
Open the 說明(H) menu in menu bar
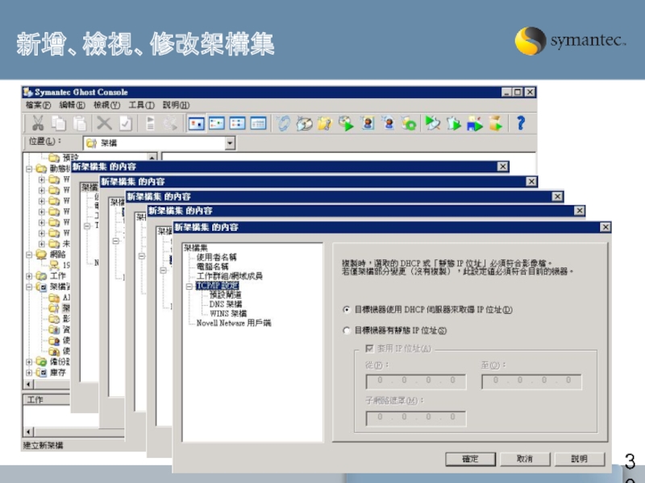pos(176,105)
